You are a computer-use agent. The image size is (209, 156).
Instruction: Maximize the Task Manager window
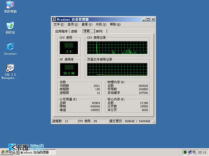(x=148, y=19)
